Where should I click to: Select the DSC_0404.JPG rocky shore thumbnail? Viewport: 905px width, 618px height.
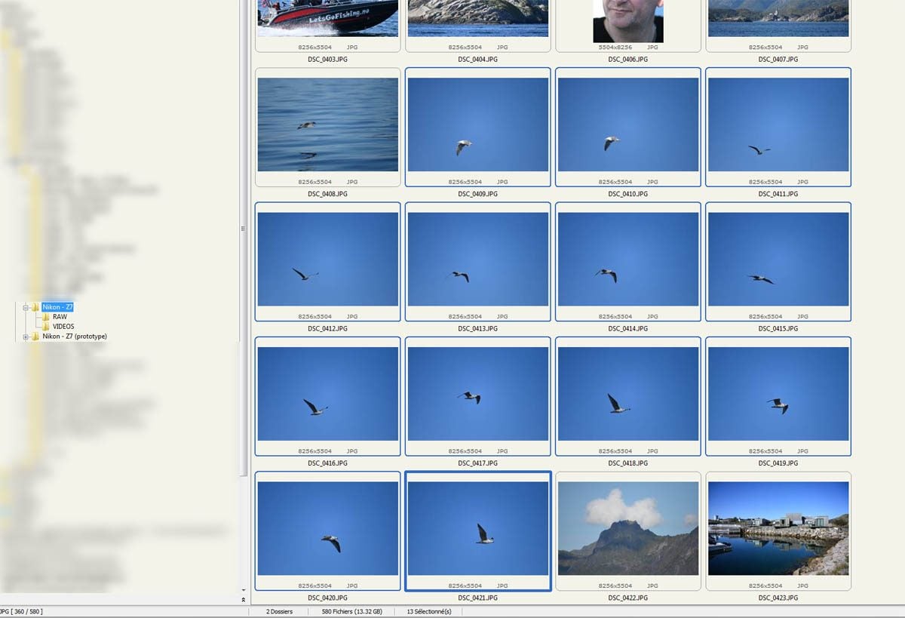pos(477,18)
